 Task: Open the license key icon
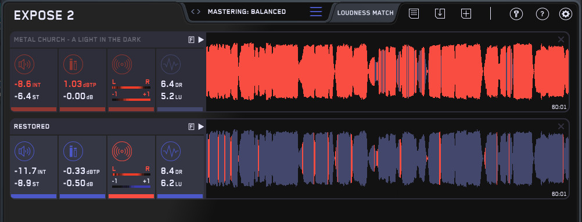tap(516, 14)
